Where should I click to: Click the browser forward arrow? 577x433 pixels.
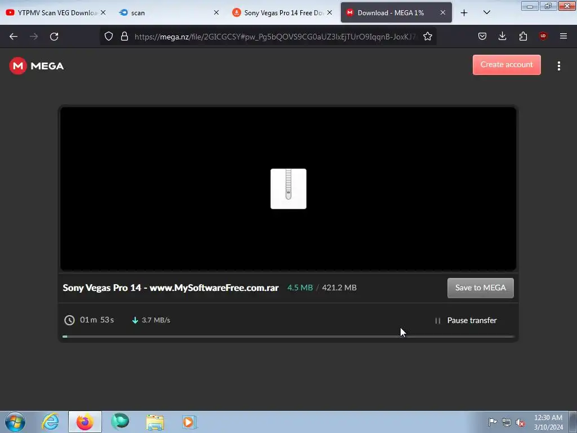[x=34, y=36]
